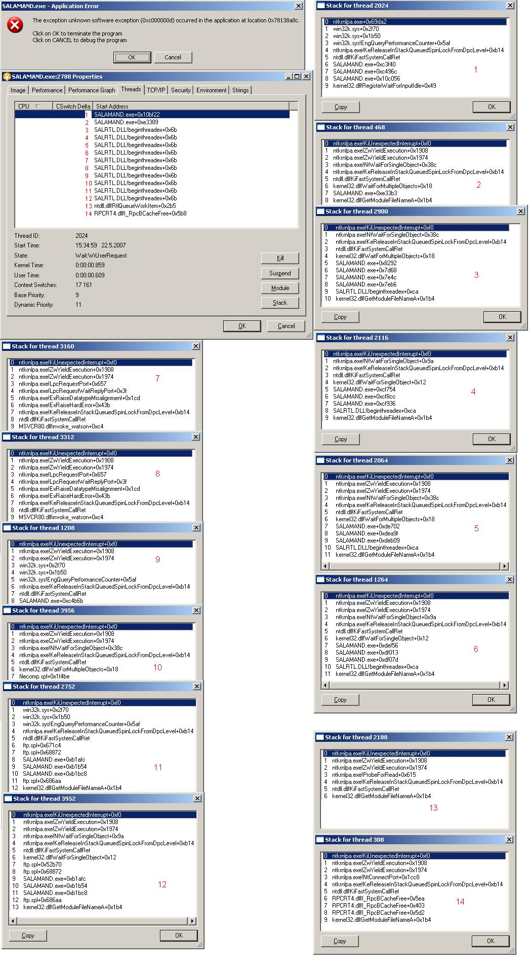The height and width of the screenshot is (970, 529).
Task: Select SALAMAND.exe+0x8292 in thread 2900 stack
Action: pos(416,263)
